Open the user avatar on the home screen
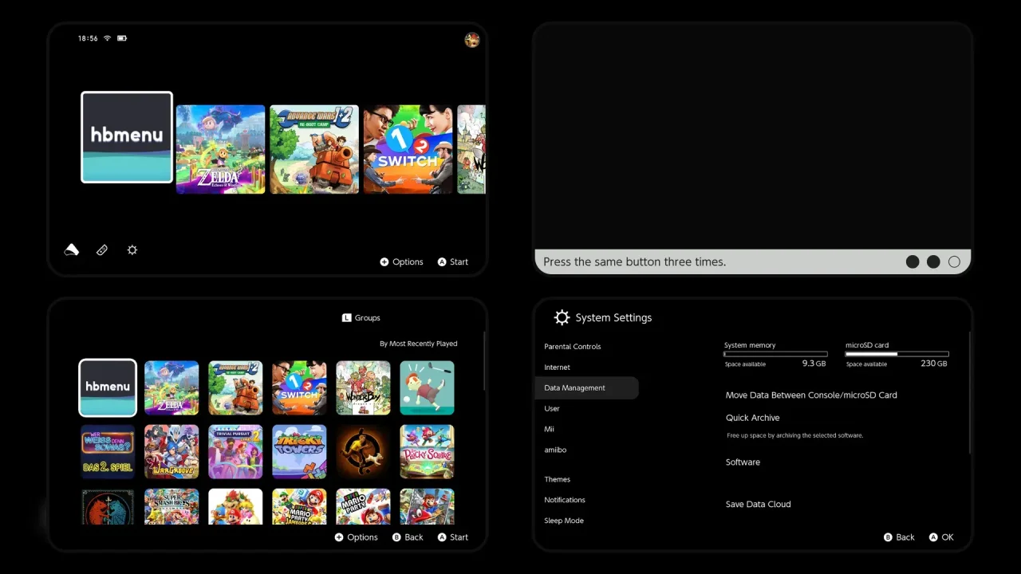The width and height of the screenshot is (1021, 574). (472, 40)
